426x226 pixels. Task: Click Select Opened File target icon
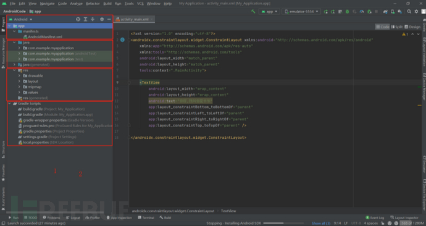tap(78, 19)
